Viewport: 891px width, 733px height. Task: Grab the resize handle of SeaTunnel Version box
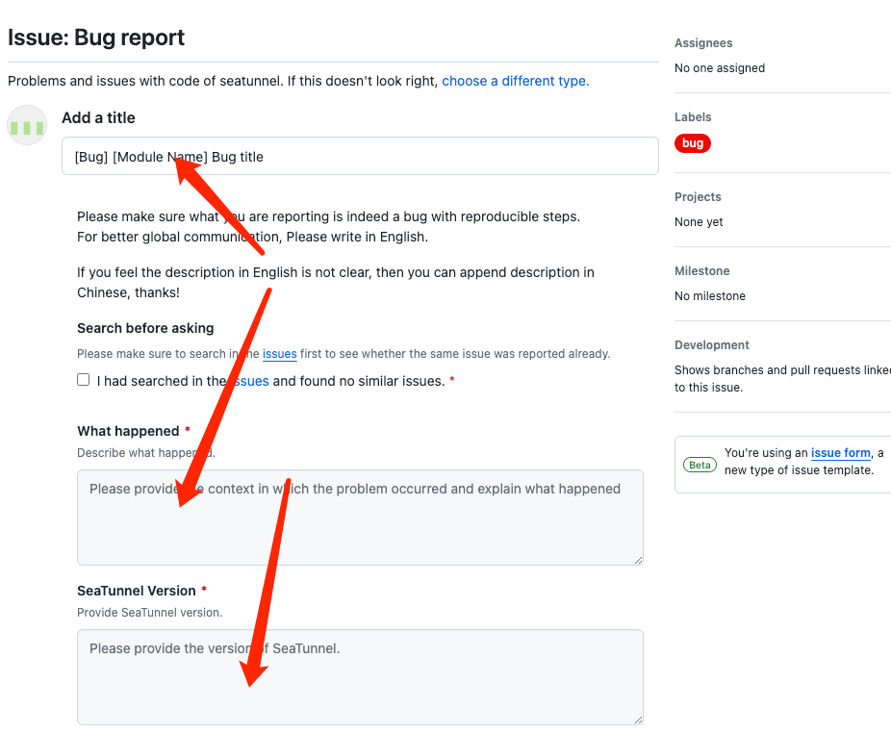638,720
